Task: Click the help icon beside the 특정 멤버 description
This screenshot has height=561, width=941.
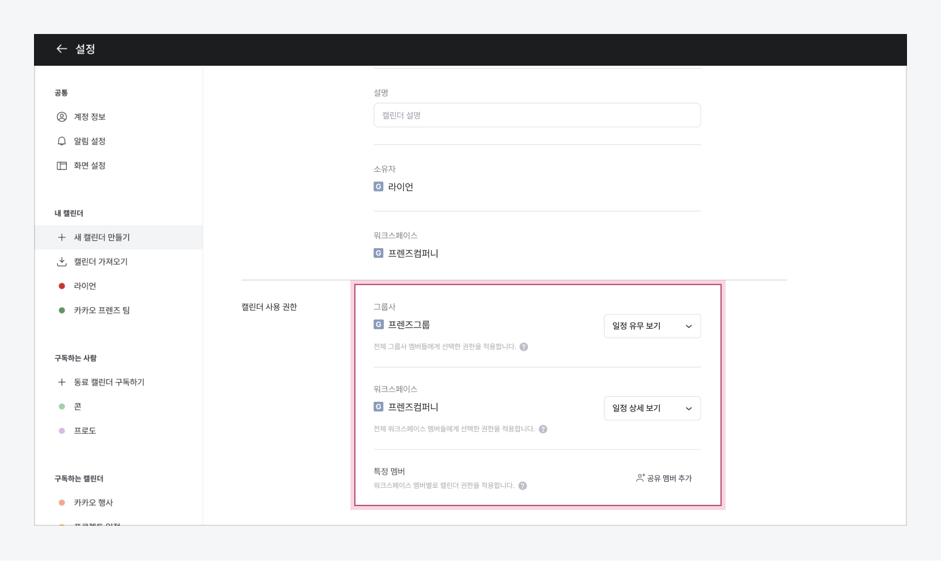Action: tap(523, 486)
